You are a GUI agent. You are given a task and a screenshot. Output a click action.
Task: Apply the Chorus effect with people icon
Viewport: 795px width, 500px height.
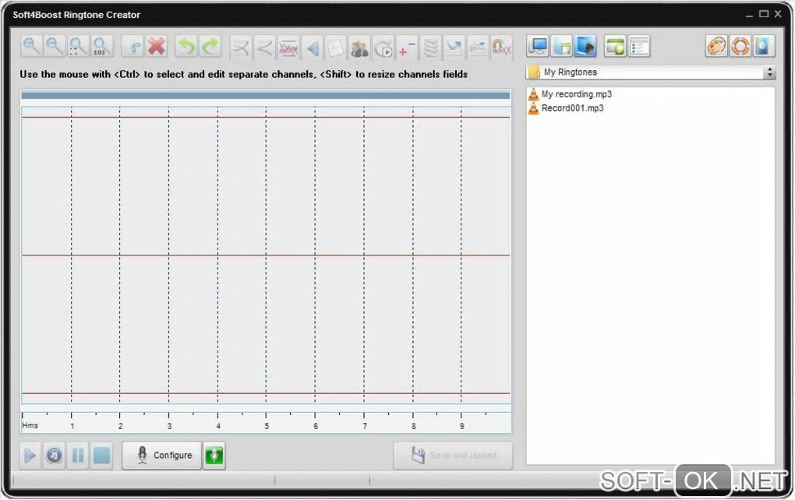click(359, 48)
